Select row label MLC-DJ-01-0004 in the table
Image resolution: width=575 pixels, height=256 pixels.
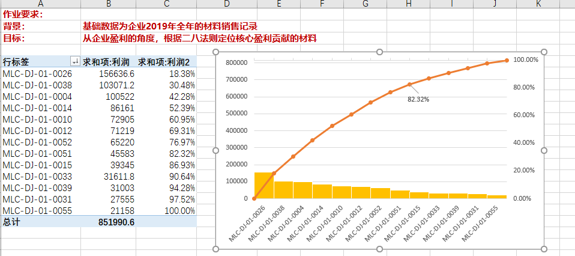pos(37,96)
